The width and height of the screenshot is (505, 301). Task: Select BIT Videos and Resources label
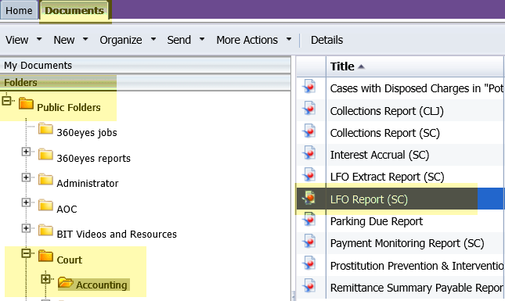pos(117,234)
